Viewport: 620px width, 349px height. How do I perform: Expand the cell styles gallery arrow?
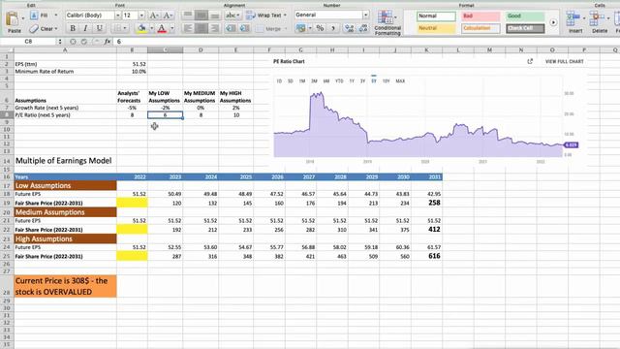coord(553,22)
